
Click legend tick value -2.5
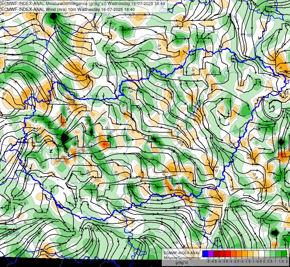[x=236, y=261]
